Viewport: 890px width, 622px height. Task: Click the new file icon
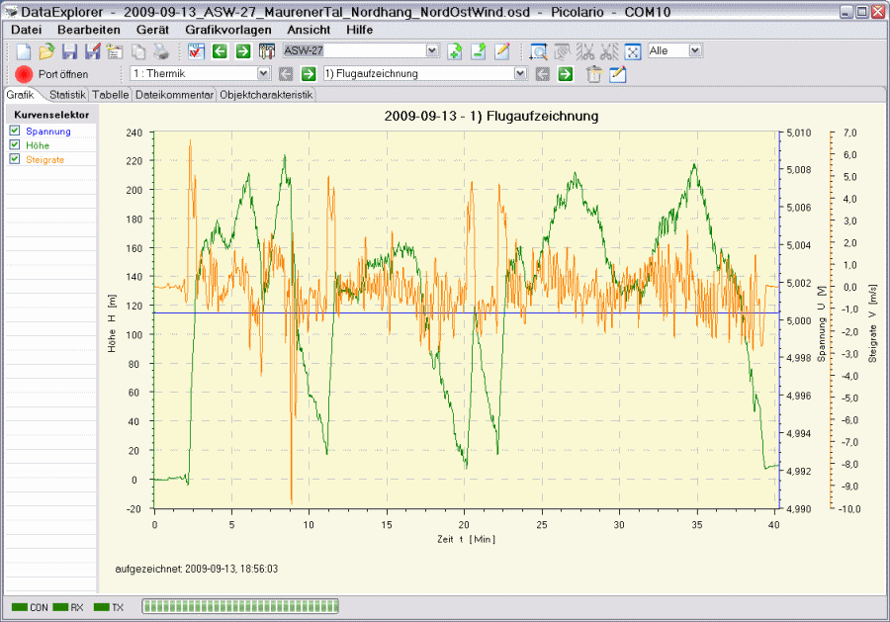tap(24, 51)
